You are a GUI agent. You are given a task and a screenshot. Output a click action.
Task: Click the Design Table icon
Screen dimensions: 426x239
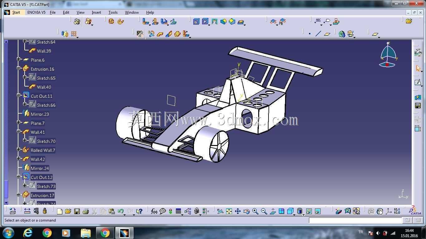click(x=178, y=211)
